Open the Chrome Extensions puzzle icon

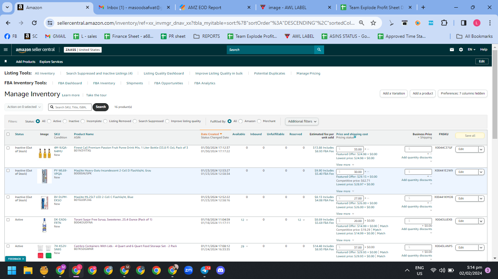point(444,23)
